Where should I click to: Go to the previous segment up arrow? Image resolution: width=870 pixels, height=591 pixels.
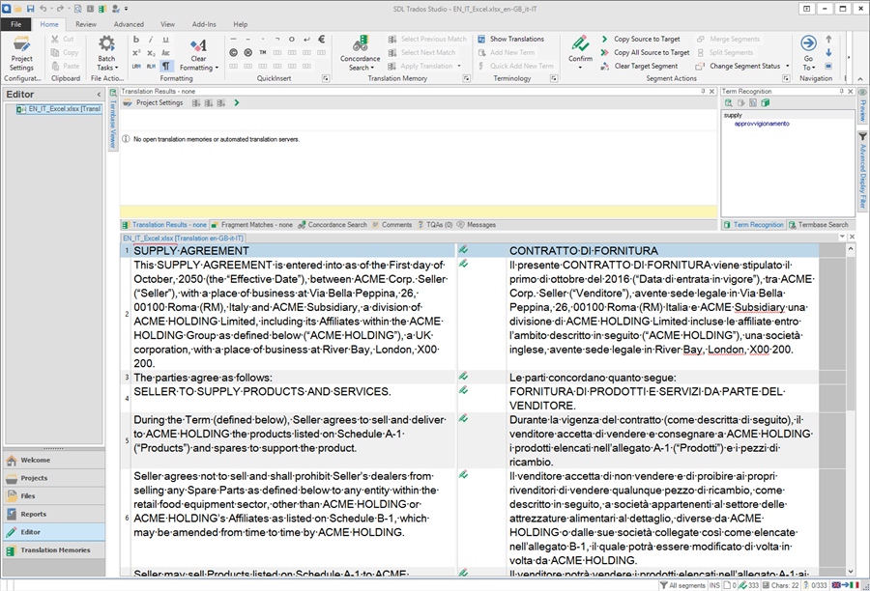point(828,40)
